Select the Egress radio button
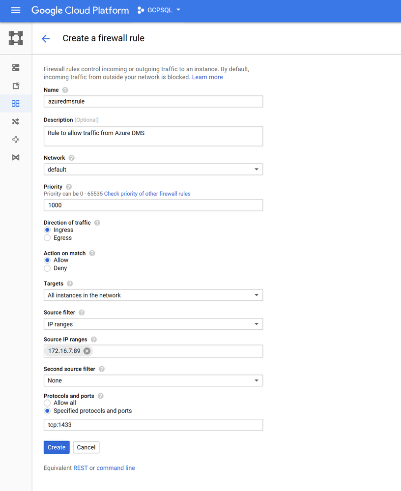Viewport: 401px width, 491px height. pyautogui.click(x=47, y=238)
